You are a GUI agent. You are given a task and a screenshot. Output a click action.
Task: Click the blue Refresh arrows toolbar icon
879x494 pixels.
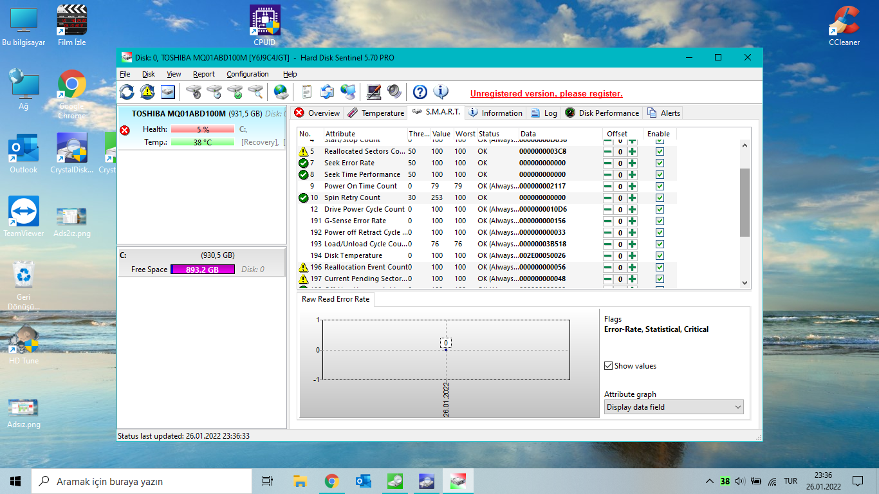[x=127, y=92]
